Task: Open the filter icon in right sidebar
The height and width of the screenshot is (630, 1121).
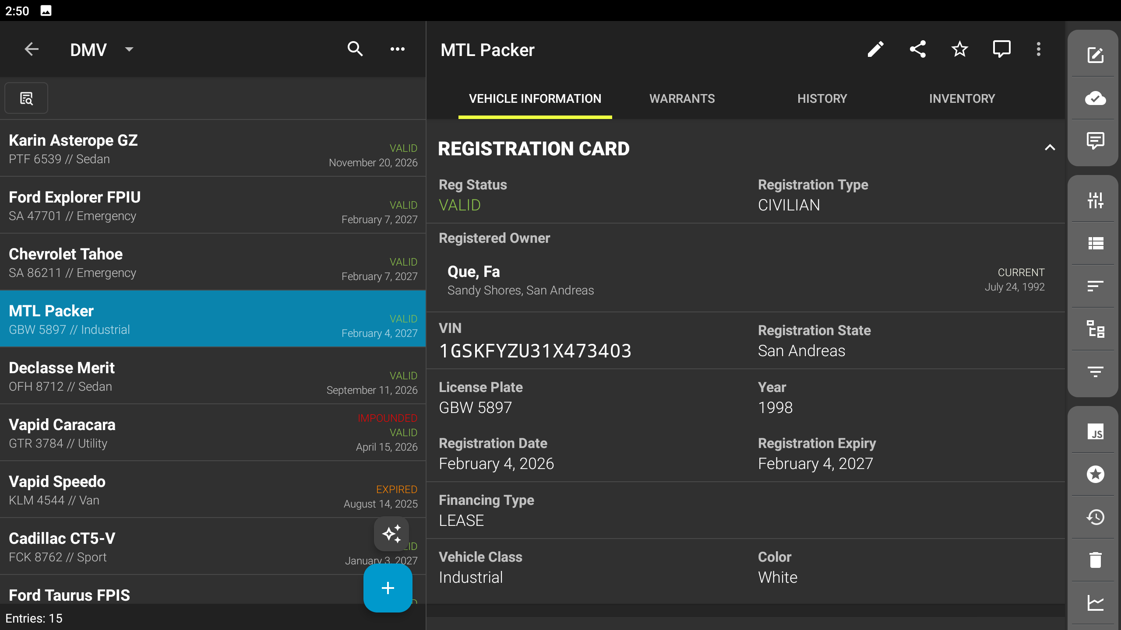Action: (x=1095, y=372)
